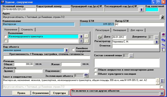Click Состав сложной вещи list box
The image size is (167, 97).
coord(127,63)
